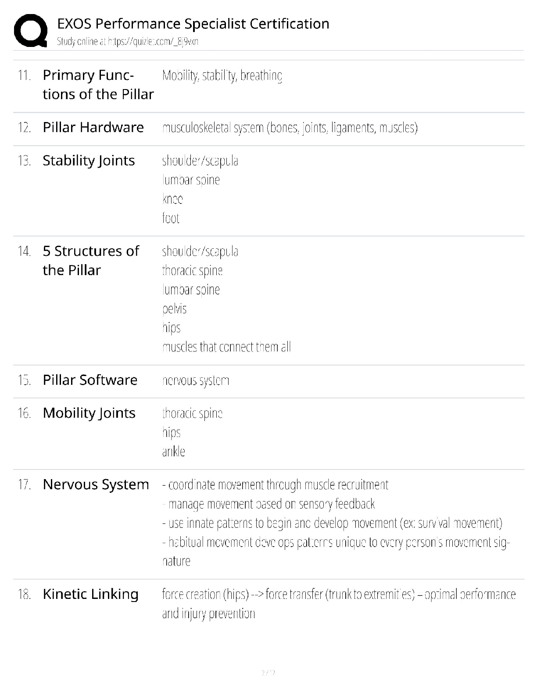Image resolution: width=537 pixels, height=695 pixels.
Task: Select the Nervous System term
Action: pos(96,484)
